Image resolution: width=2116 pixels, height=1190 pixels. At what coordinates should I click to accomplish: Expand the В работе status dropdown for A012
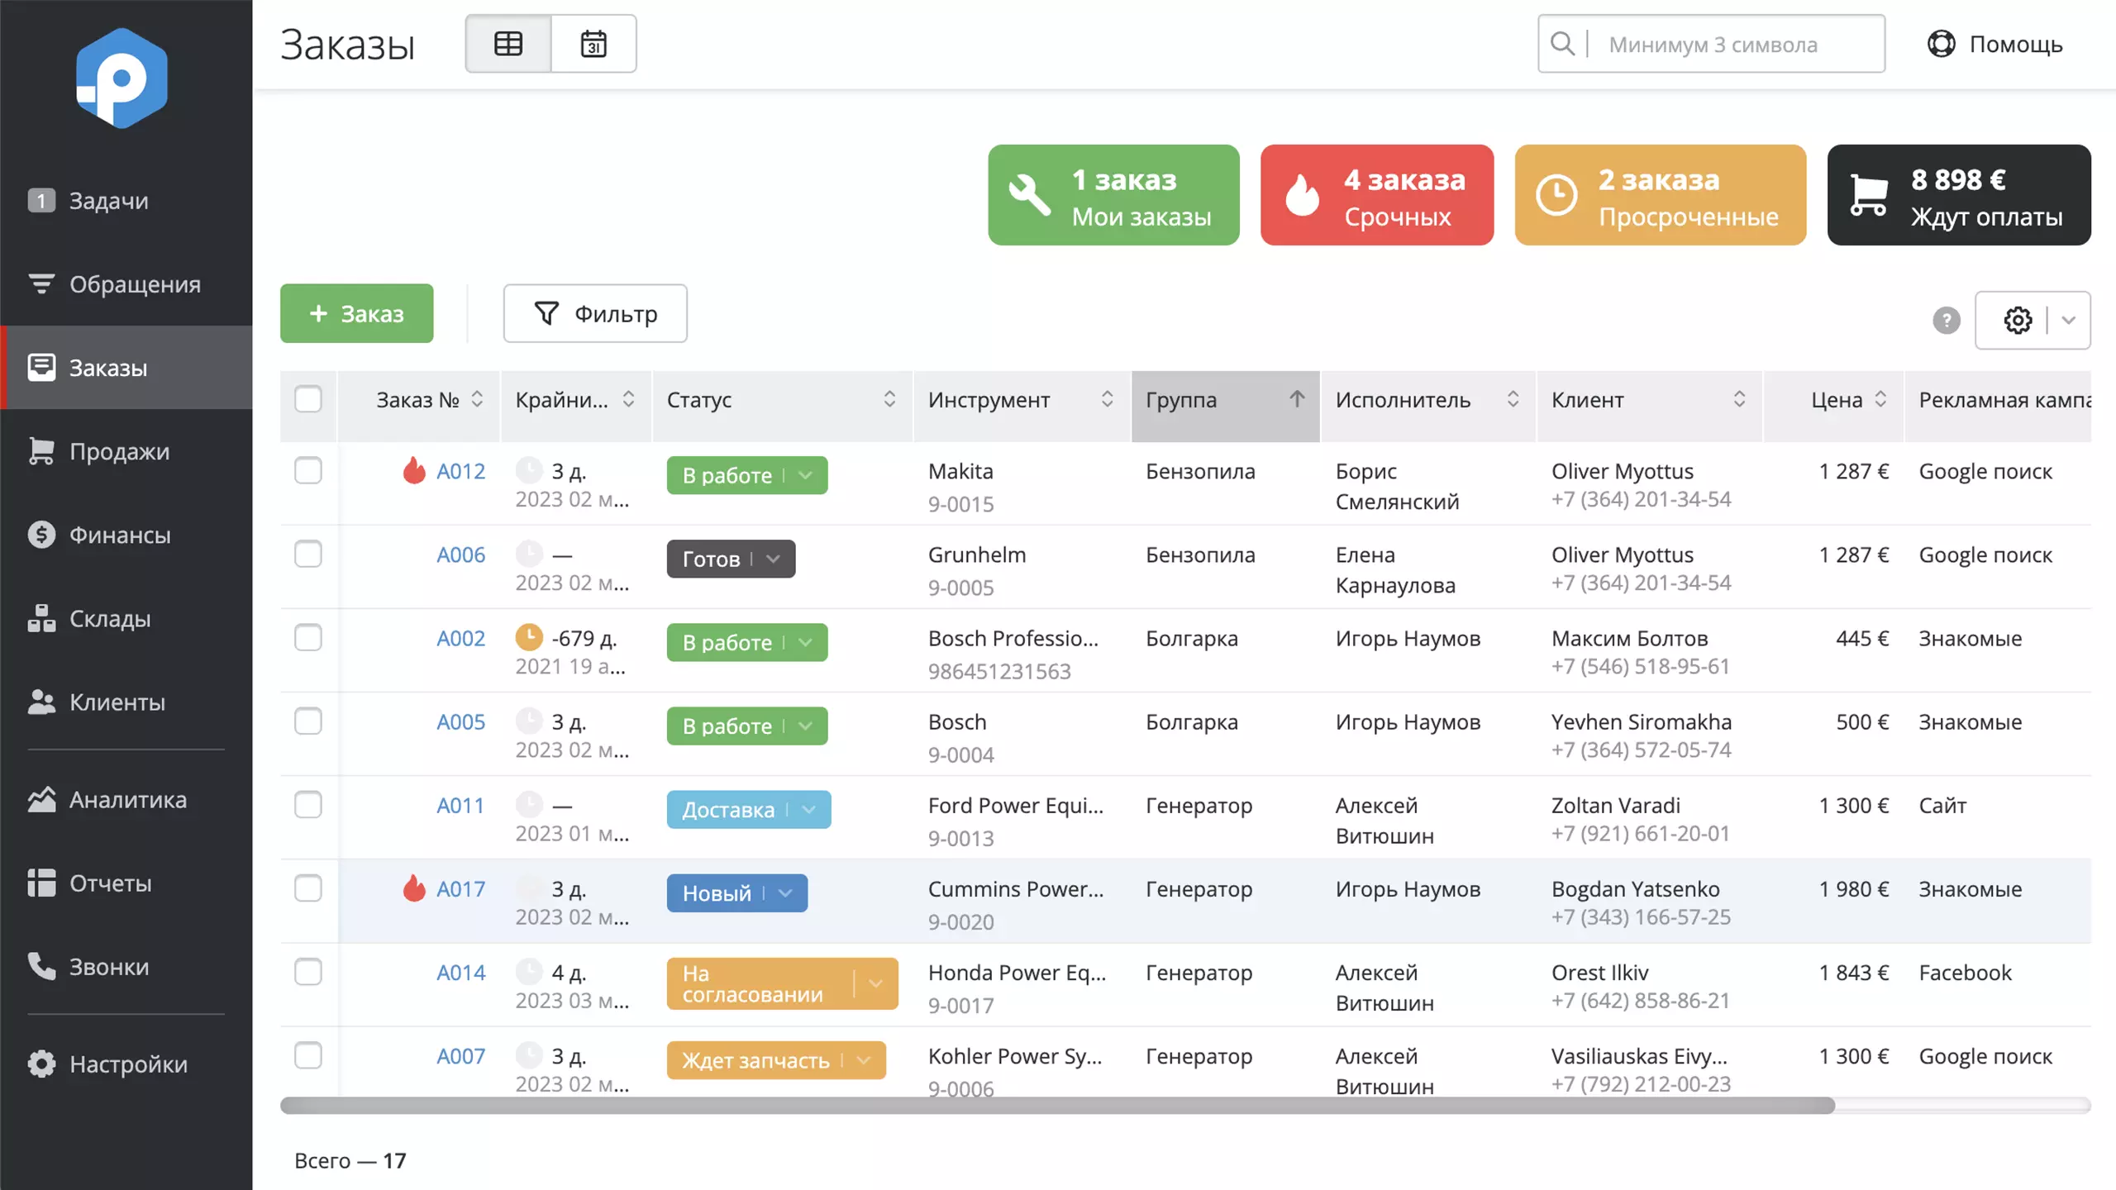(x=805, y=475)
